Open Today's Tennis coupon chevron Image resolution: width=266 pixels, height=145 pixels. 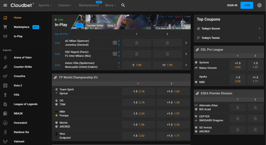click(x=259, y=38)
